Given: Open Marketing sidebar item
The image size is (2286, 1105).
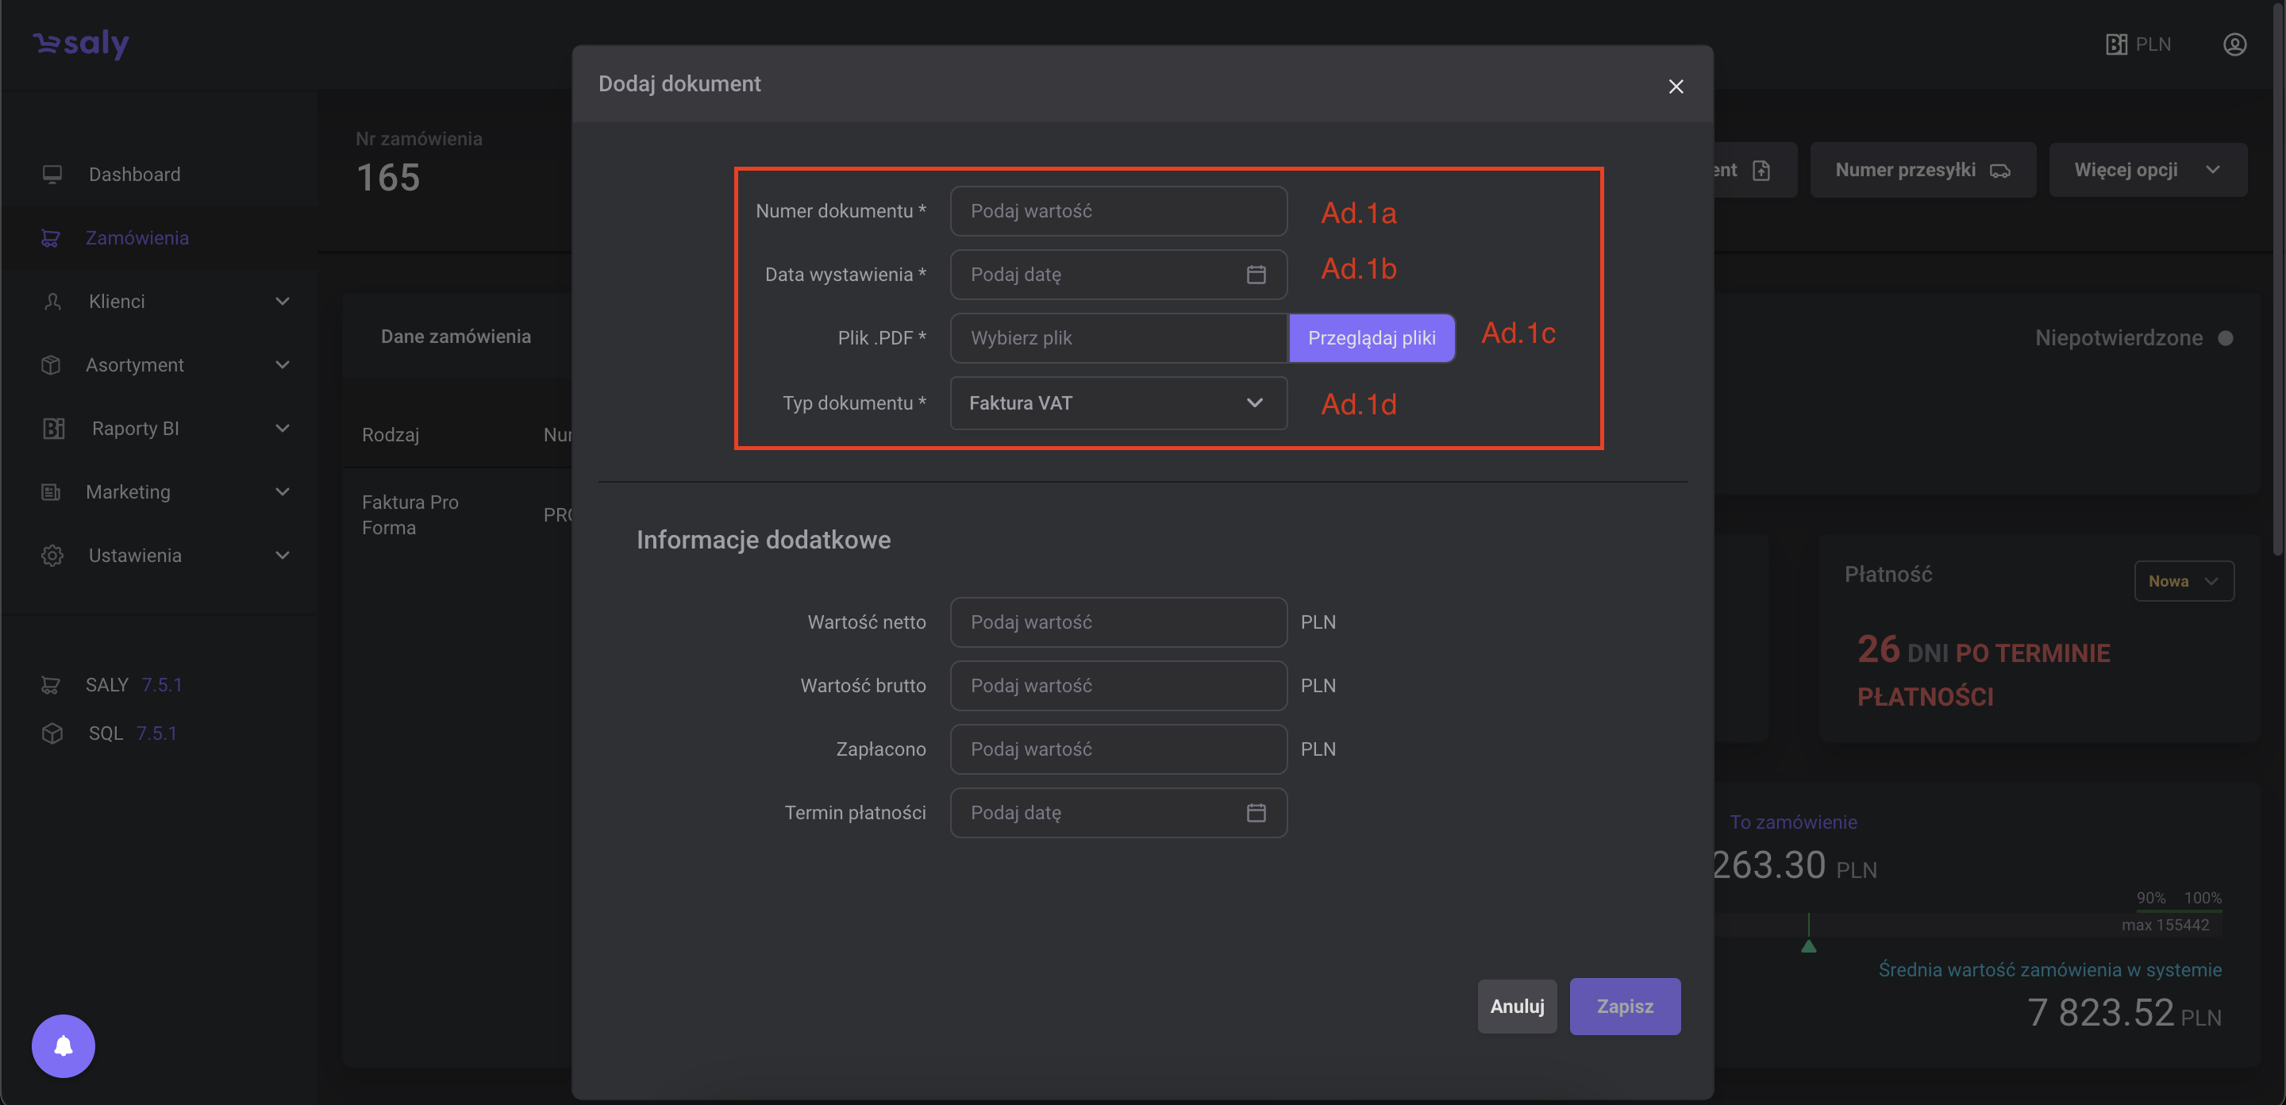Looking at the screenshot, I should point(128,491).
